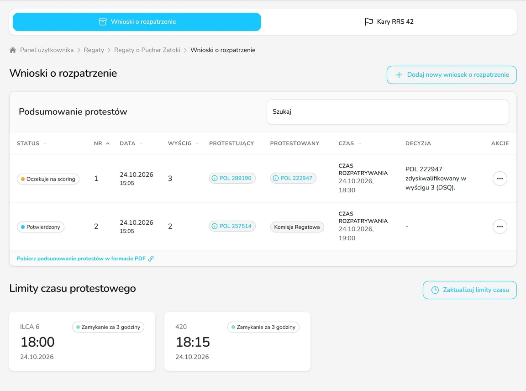
Task: Open actions menu for protest number 2
Action: 500,227
